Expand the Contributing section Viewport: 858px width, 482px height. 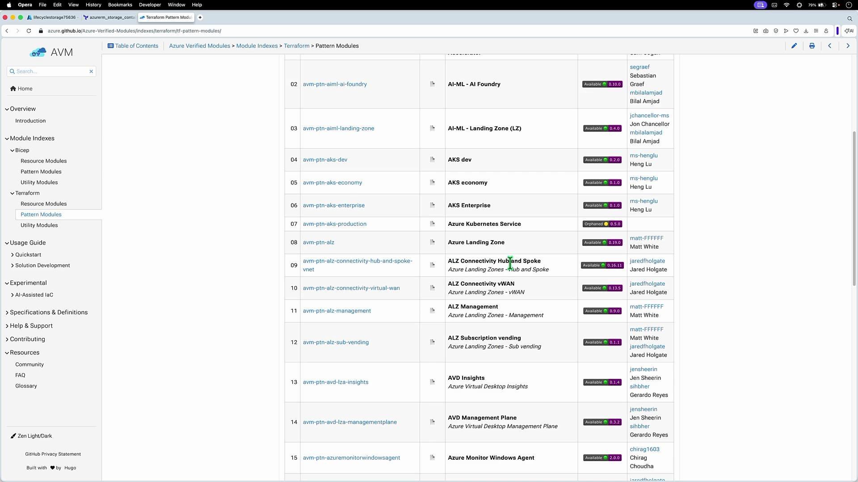[x=7, y=339]
